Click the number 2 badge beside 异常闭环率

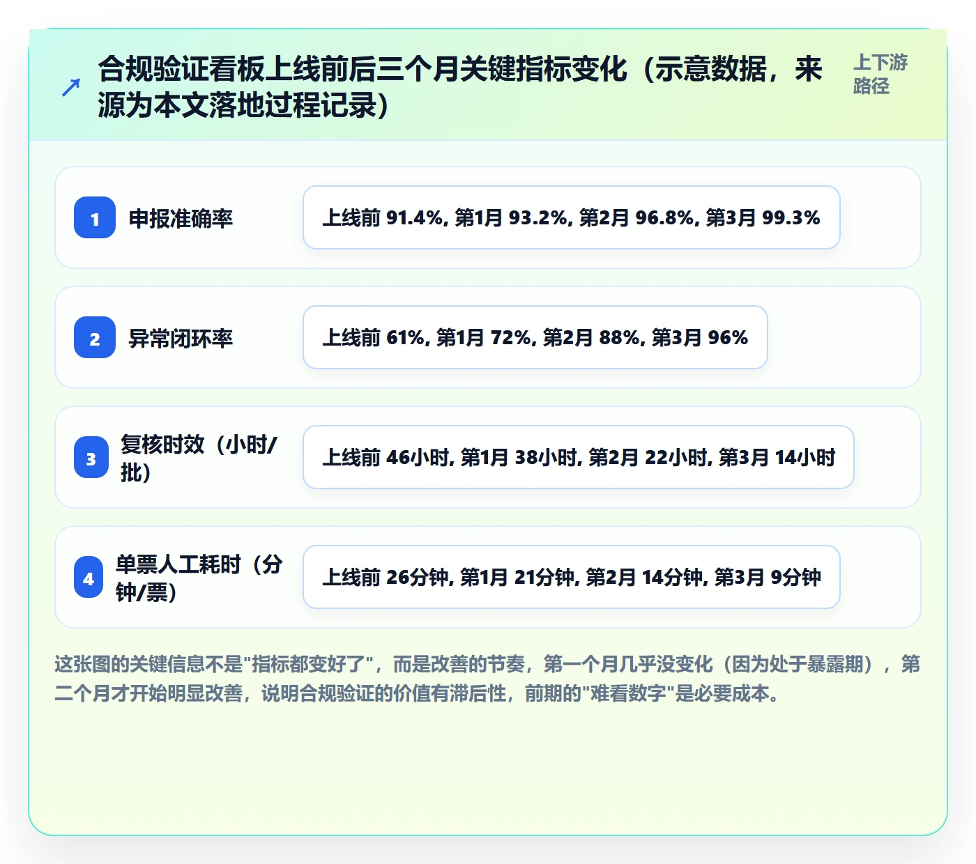[95, 338]
